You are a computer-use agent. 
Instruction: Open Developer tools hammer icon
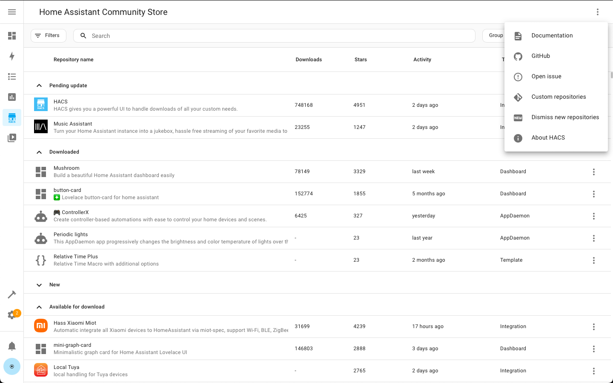coord(12,294)
